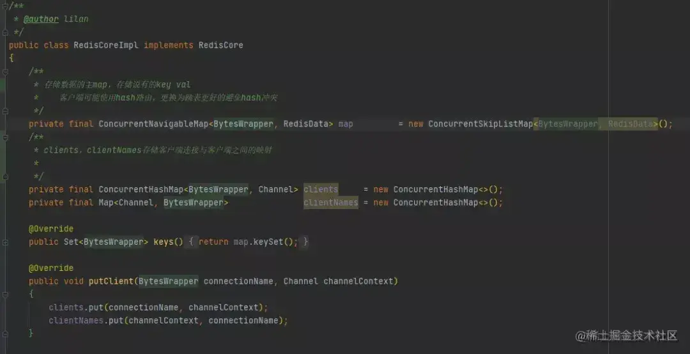Click the end-of-comment fold marker above the map field
The width and height of the screenshot is (690, 354).
click(5, 111)
